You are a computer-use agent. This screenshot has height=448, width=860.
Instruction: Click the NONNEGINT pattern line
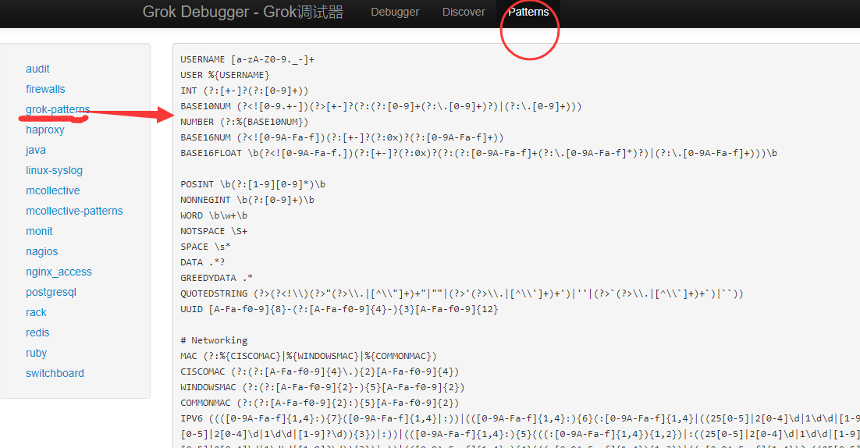pyautogui.click(x=247, y=200)
